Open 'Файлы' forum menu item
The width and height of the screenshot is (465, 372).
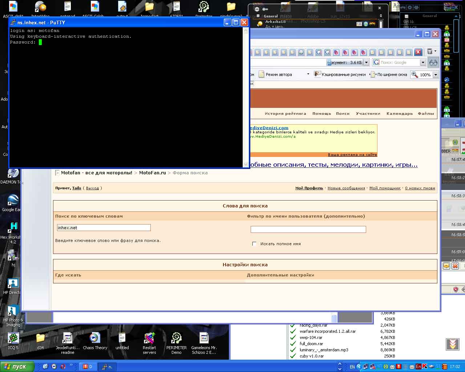[426, 114]
